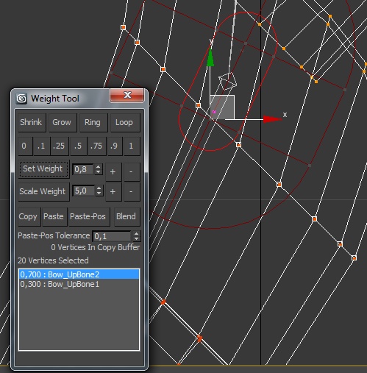Decrease Scale Weight with spinner down arrow

tap(99, 193)
